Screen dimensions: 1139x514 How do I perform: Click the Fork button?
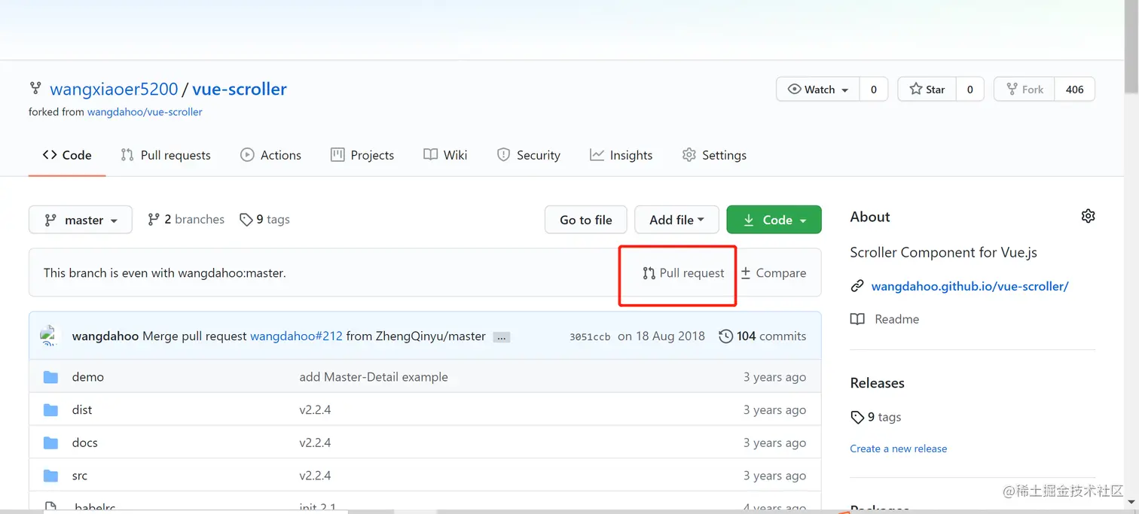[1024, 89]
